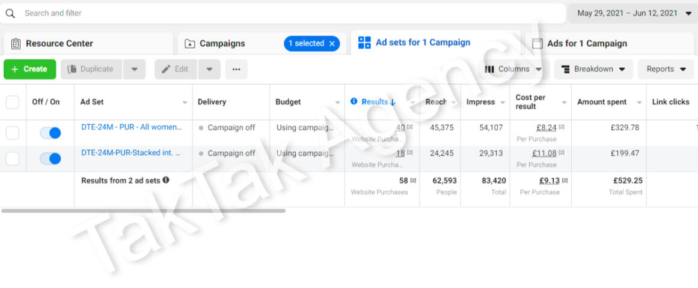The image size is (698, 288).
Task: Open the Breakdown dropdown
Action: pyautogui.click(x=593, y=70)
